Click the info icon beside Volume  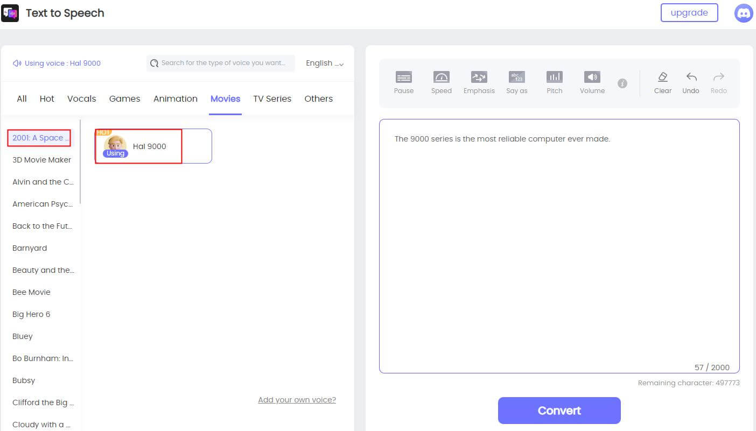click(x=622, y=83)
